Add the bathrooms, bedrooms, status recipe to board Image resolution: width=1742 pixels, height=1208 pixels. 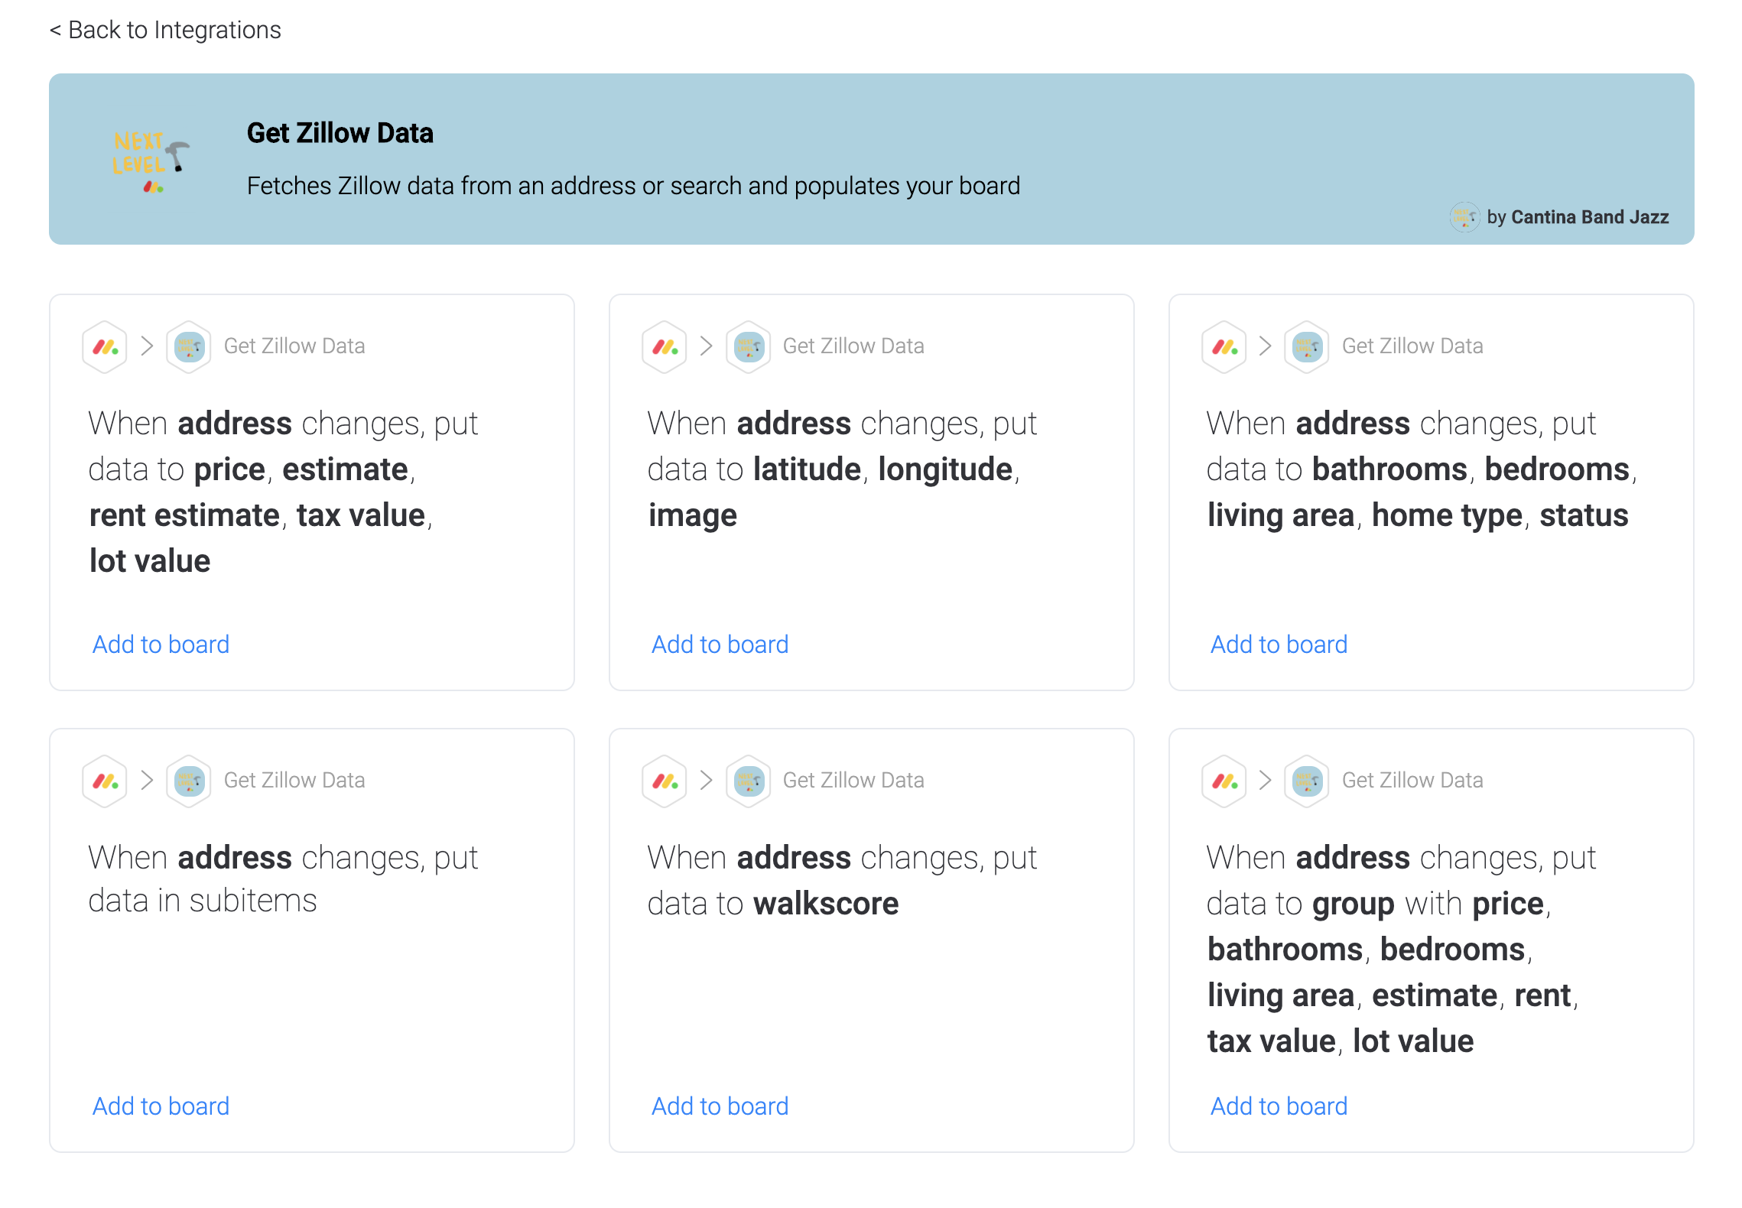[x=1279, y=645]
